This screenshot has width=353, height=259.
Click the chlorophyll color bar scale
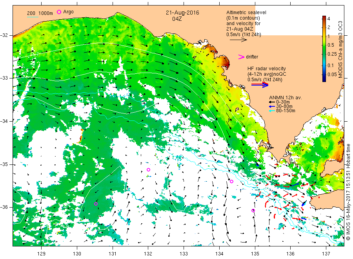click(324, 49)
